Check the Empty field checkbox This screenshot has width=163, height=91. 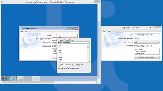tap(73, 65)
